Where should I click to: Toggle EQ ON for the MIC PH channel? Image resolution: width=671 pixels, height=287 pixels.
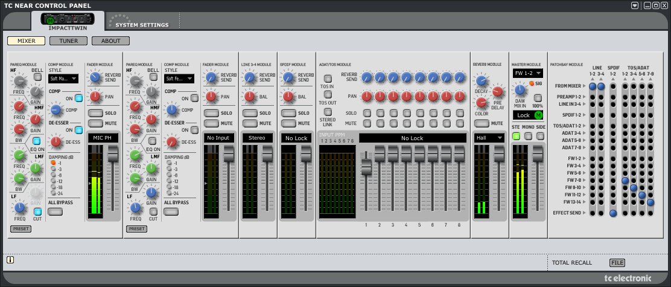click(37, 141)
